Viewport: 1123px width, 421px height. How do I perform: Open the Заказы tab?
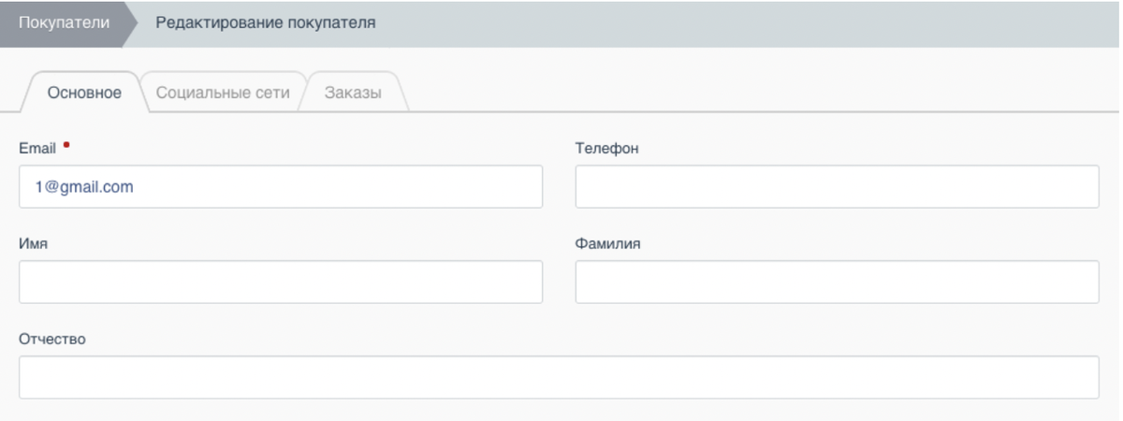(353, 93)
